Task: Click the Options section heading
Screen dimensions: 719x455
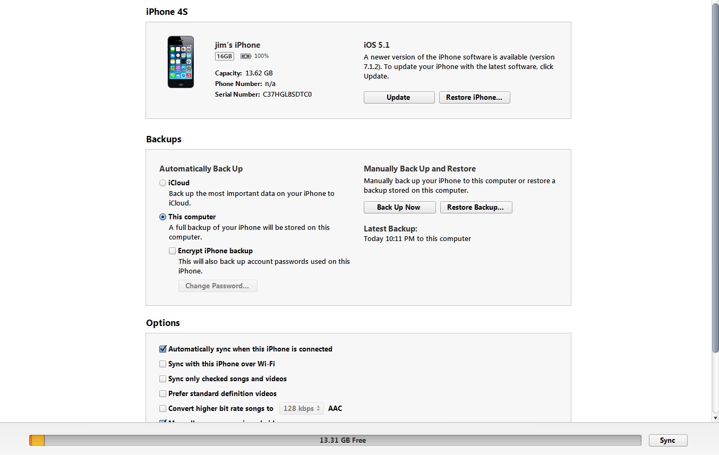Action: 163,323
